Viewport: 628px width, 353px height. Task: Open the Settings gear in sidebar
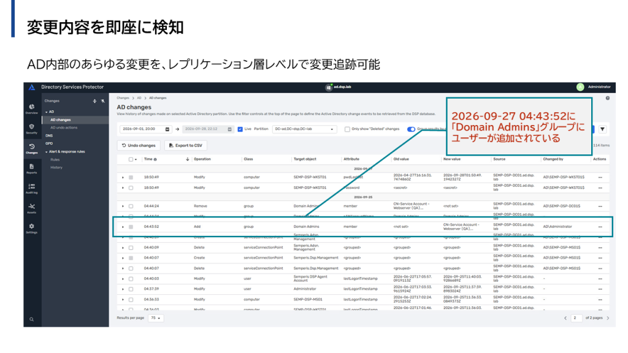32,228
